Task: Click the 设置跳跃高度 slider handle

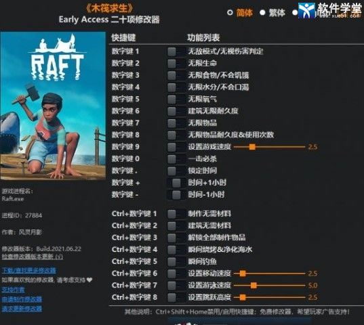Action: pos(243,297)
